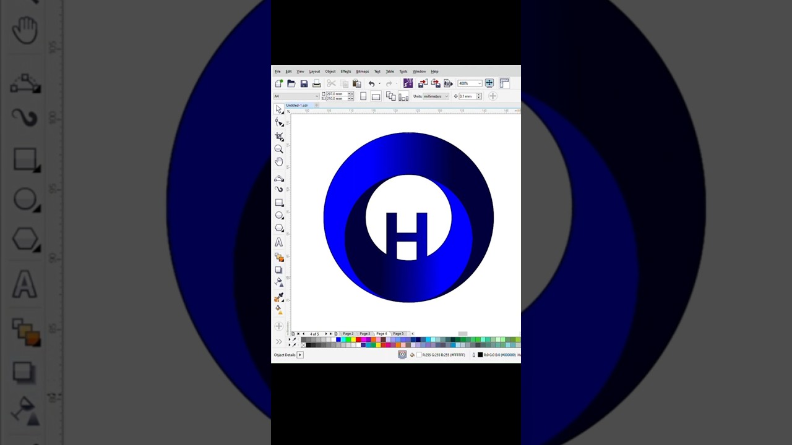
Task: Select the Artistic Media tool
Action: click(x=279, y=189)
